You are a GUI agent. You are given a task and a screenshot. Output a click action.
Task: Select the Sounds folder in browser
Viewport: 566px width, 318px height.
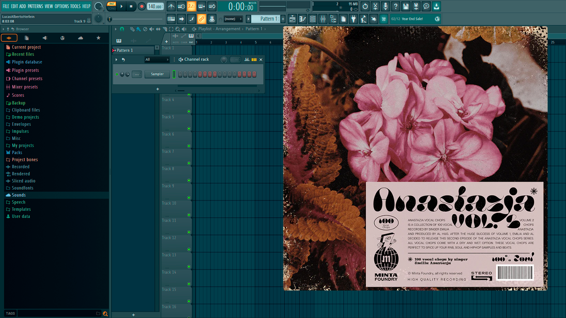tap(19, 195)
